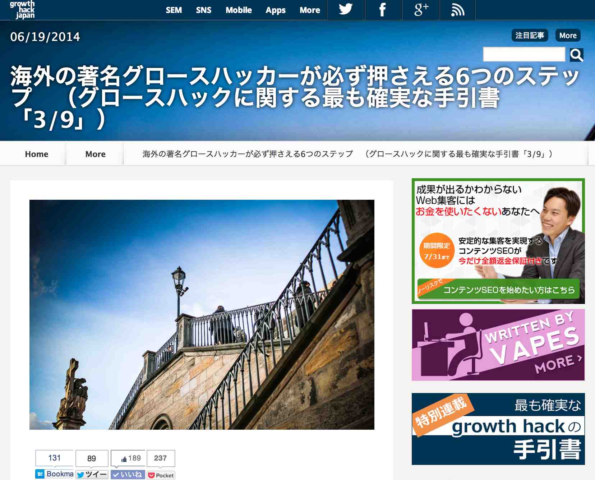This screenshot has height=480, width=595.
Task: Click the magnifying glass search icon
Action: click(576, 55)
